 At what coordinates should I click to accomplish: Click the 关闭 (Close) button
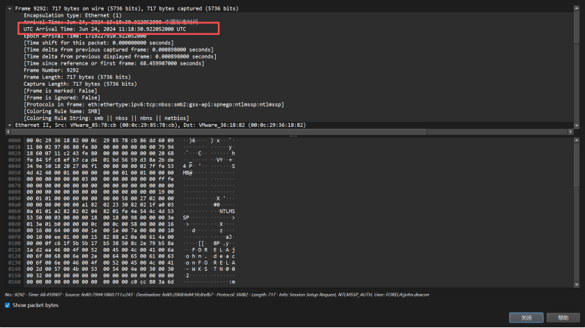pyautogui.click(x=526, y=318)
